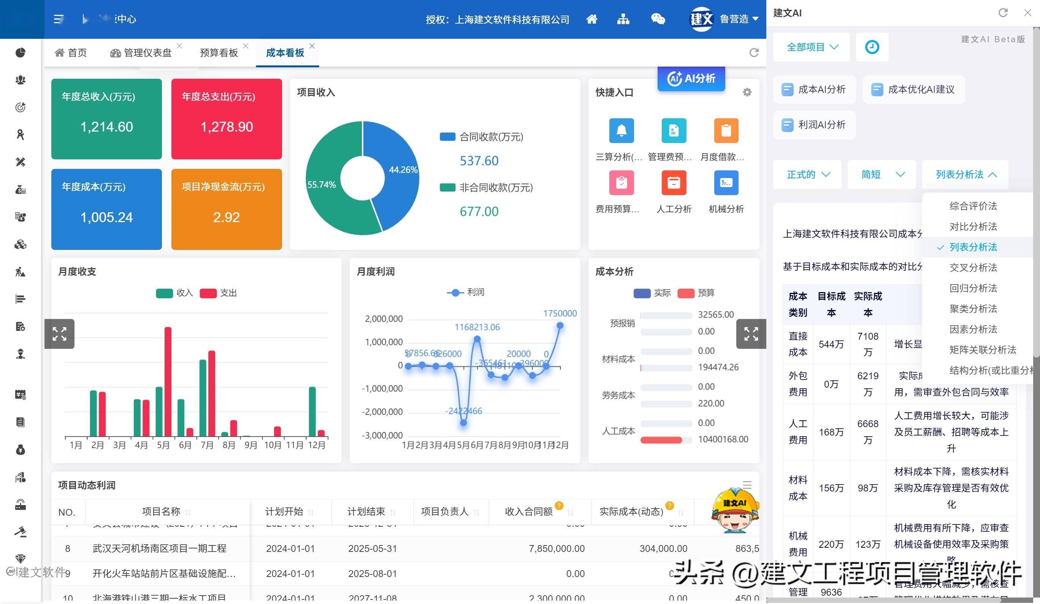Expand the 月度收支 chart fullscreen
Image resolution: width=1040 pixels, height=604 pixels.
tap(59, 334)
